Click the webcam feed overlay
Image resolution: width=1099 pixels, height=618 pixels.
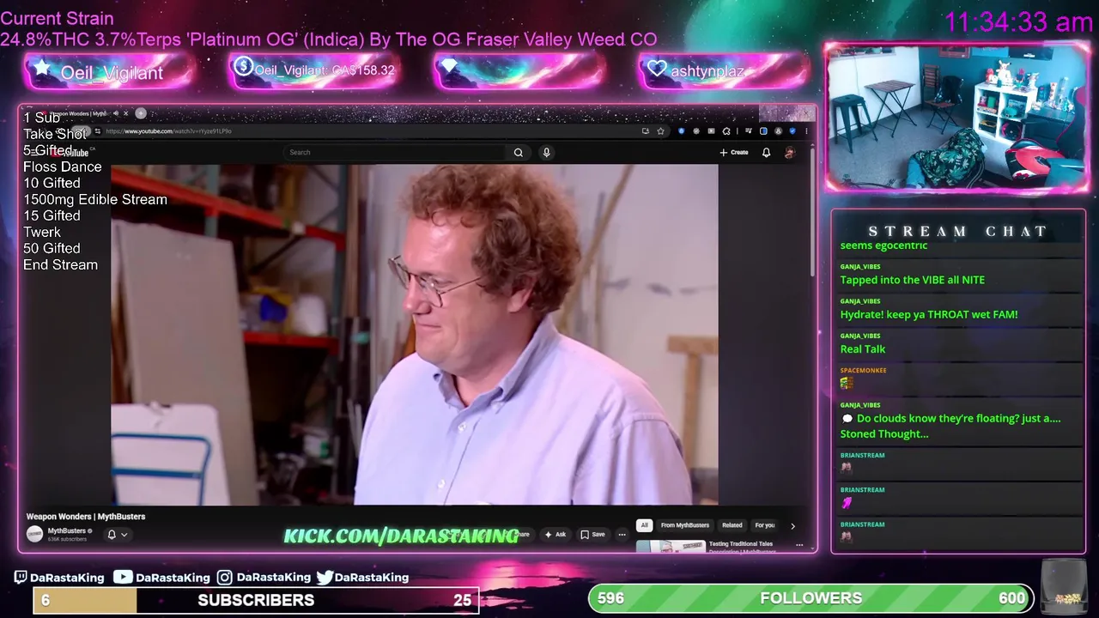[956, 117]
